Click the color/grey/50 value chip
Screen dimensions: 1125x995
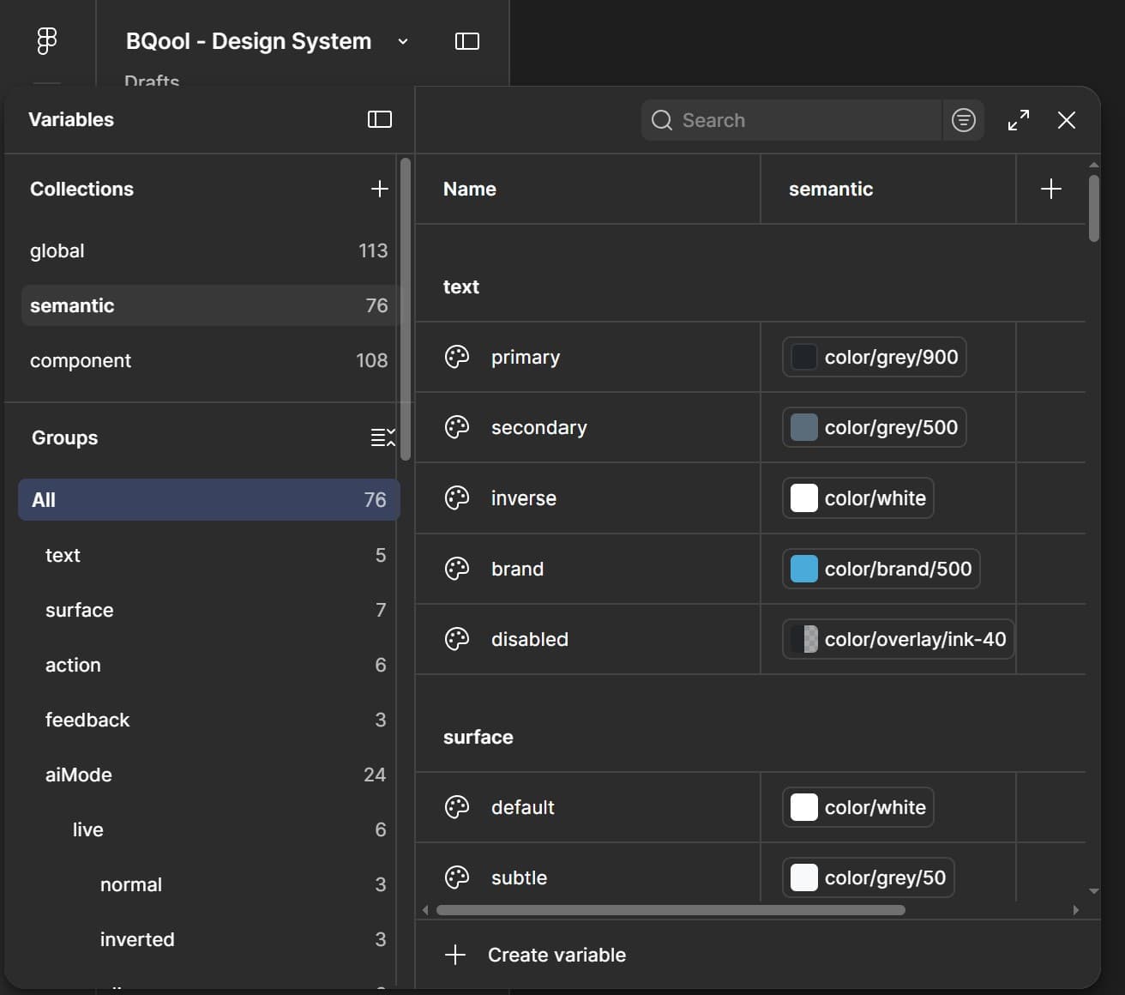[x=869, y=877]
